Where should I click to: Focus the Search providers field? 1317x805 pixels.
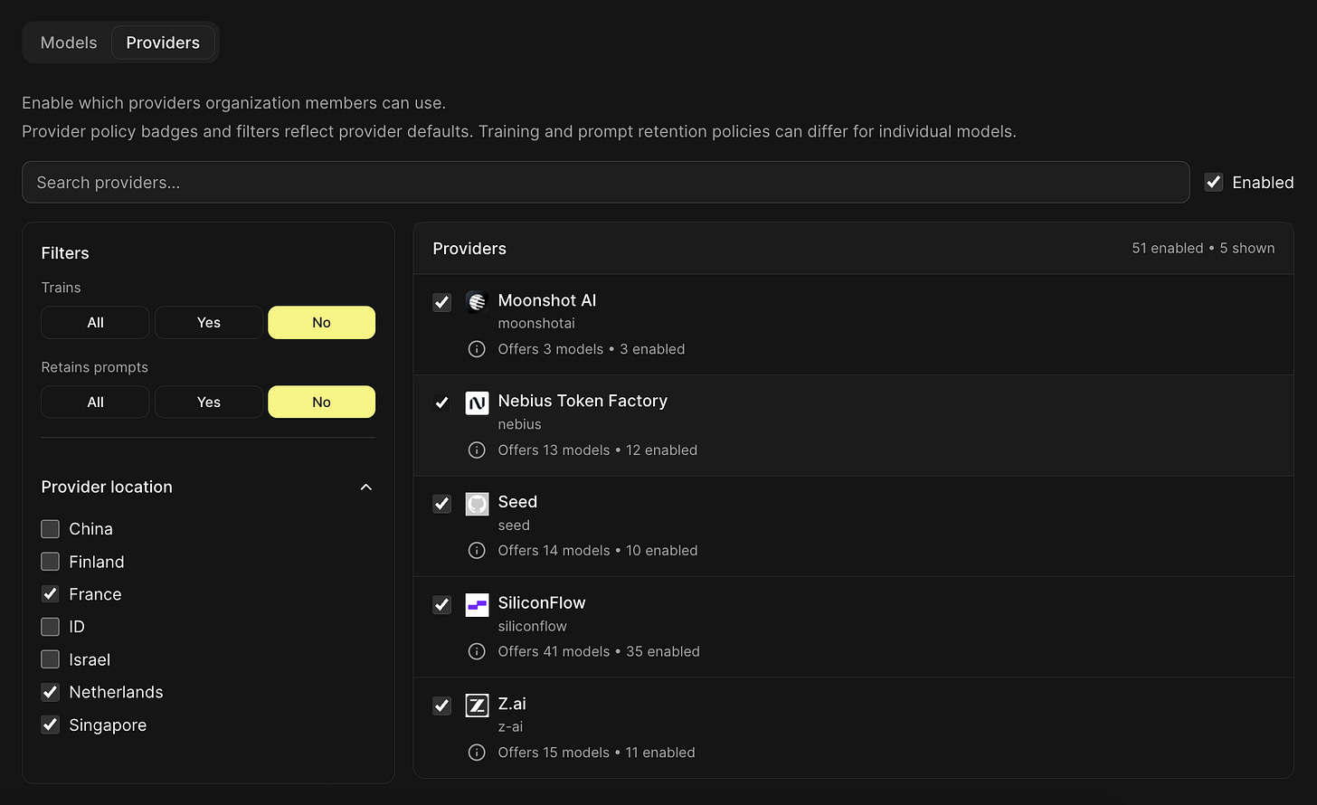(605, 182)
